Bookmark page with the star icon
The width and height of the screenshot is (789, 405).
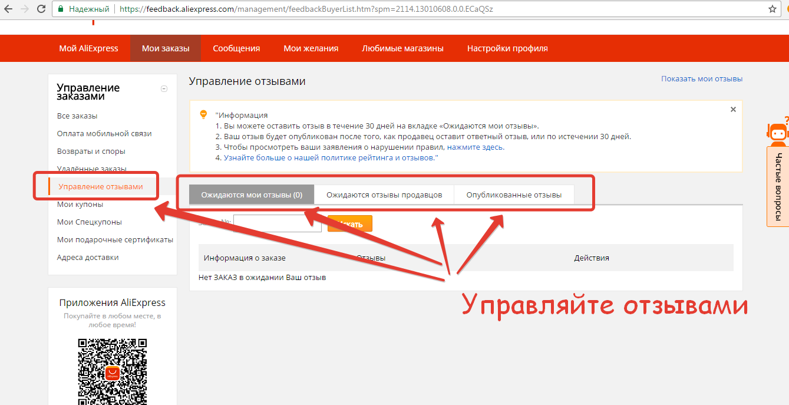tap(773, 9)
